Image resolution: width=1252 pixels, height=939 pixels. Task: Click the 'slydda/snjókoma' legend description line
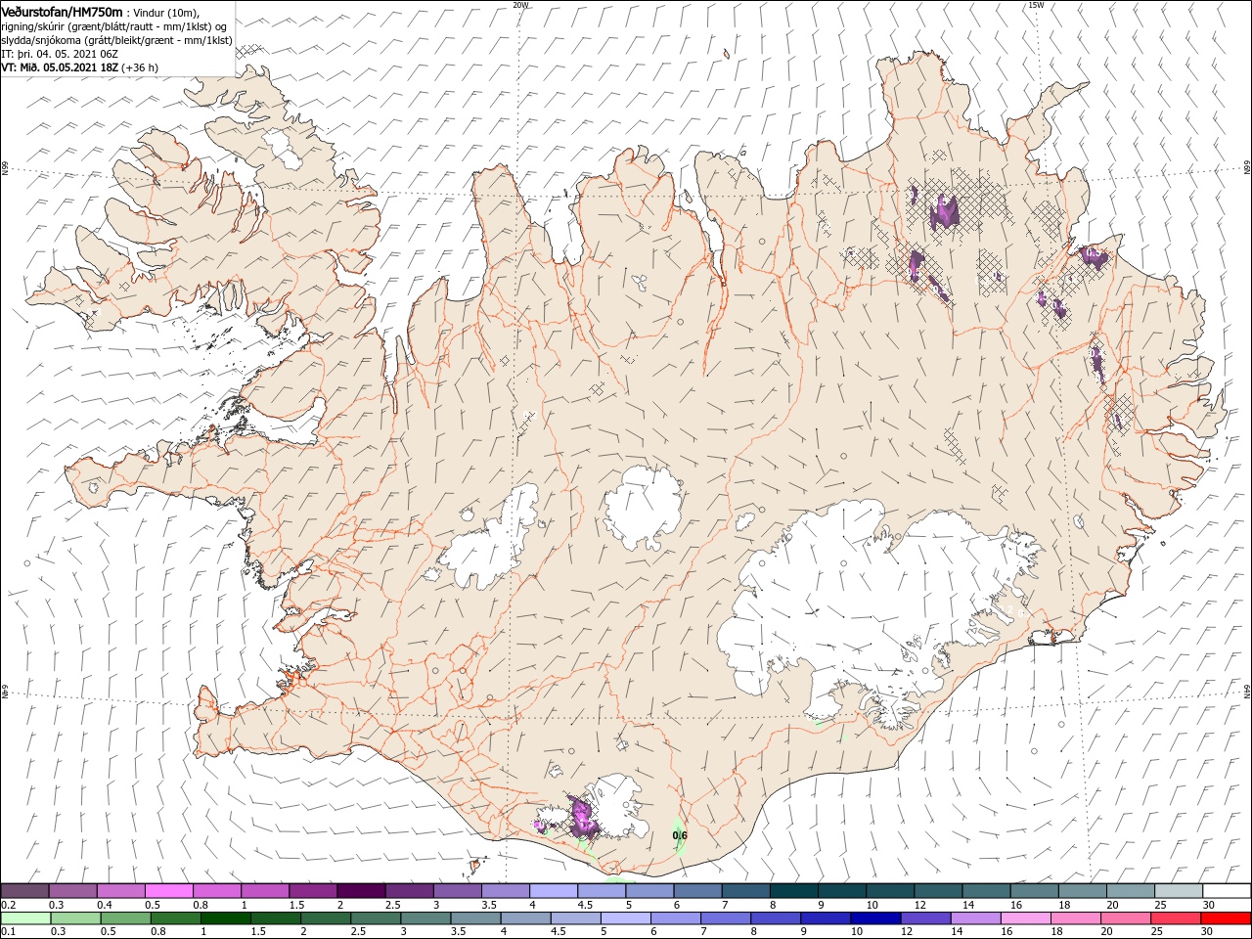pos(116,40)
